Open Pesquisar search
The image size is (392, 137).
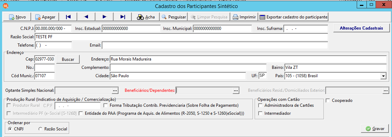pos(174,17)
